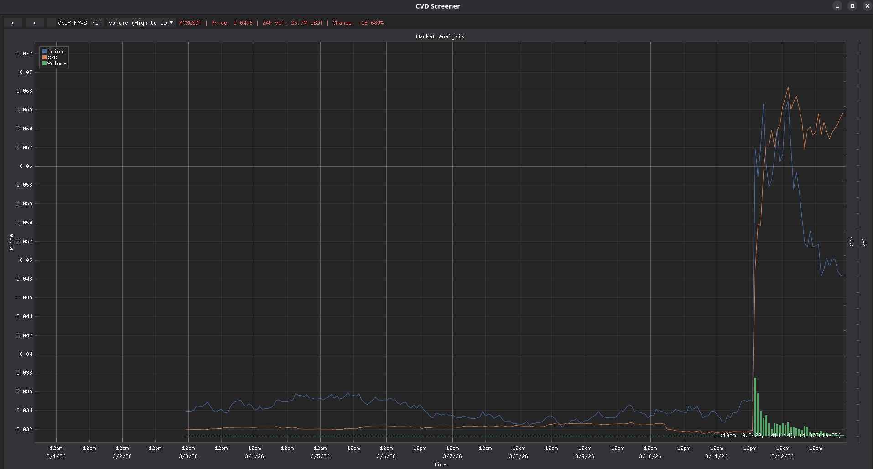Close the CVD Screener window

[867, 6]
